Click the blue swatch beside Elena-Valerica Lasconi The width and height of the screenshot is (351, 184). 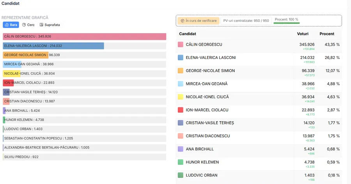click(x=181, y=58)
